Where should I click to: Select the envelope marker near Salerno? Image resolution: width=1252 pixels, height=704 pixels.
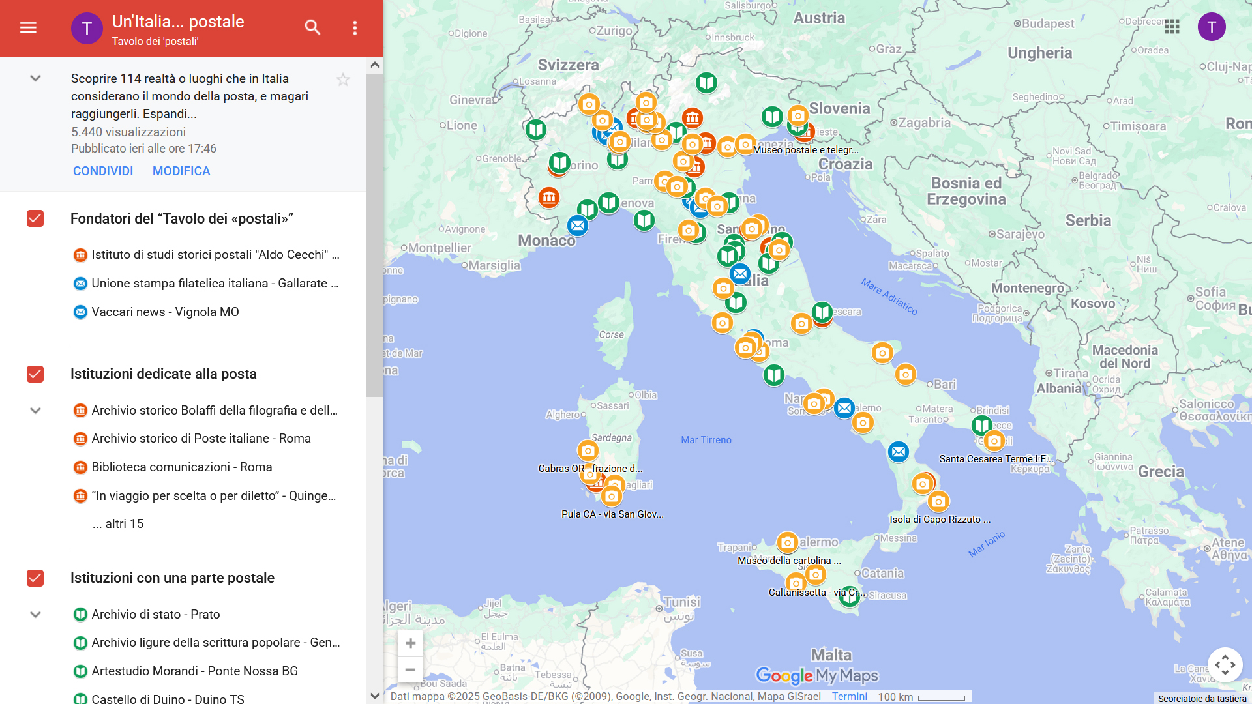[x=844, y=408]
